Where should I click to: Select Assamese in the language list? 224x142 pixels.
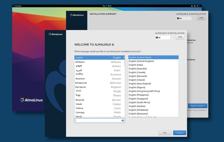[99, 74]
